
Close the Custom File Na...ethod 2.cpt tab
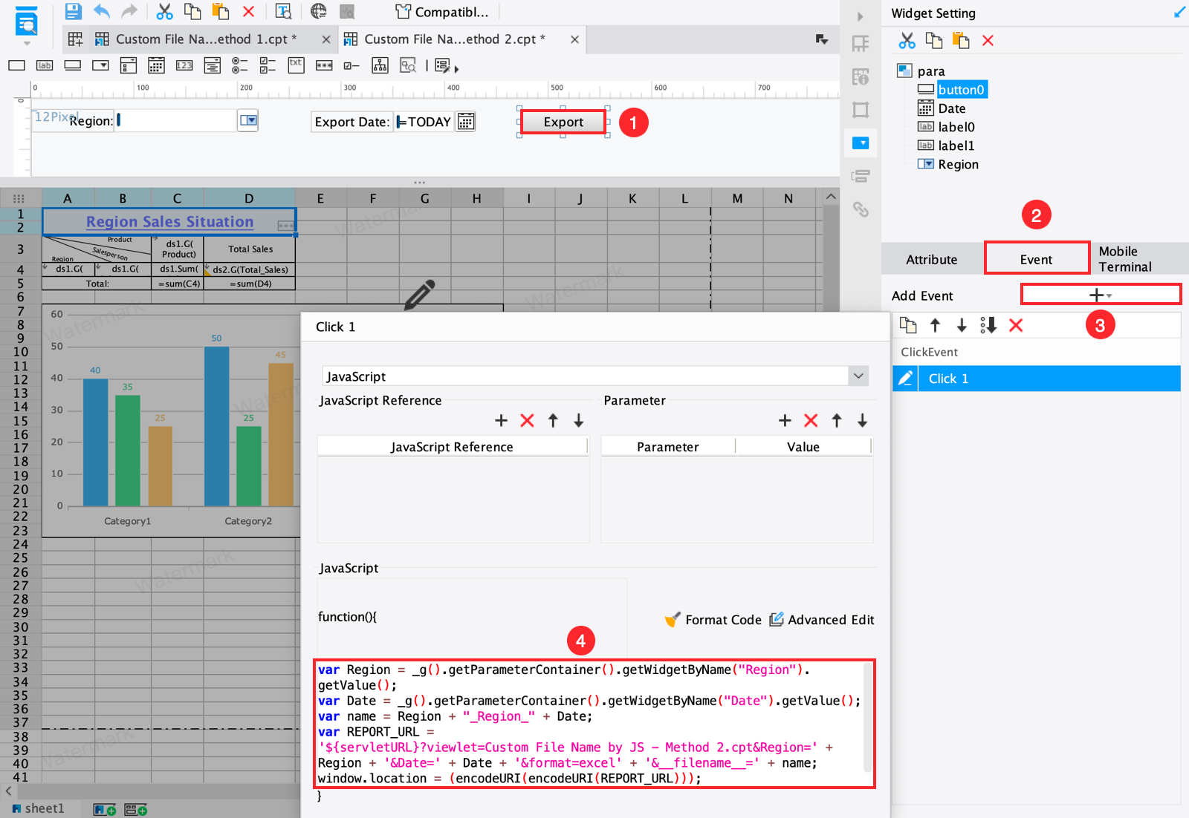tap(574, 39)
